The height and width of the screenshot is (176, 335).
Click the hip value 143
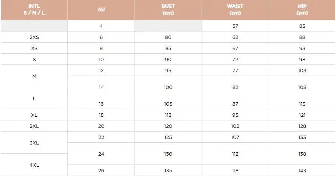[302, 171]
